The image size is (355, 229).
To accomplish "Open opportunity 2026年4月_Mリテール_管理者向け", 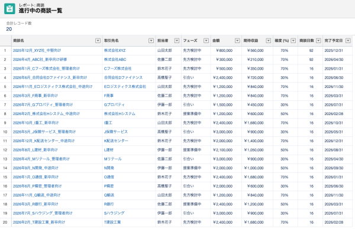I will pos(41,159).
